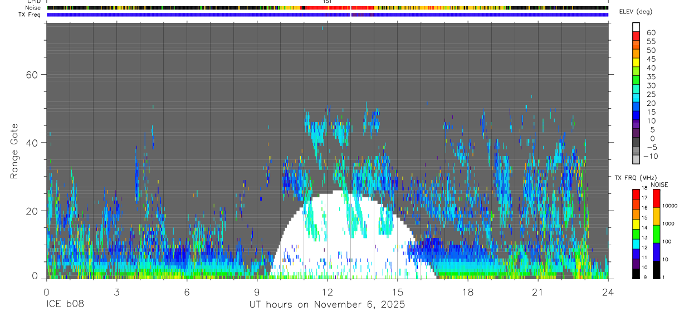Click the red ELEV swatch below 60
Screen dimensions: 684x316
pyautogui.click(x=636, y=36)
